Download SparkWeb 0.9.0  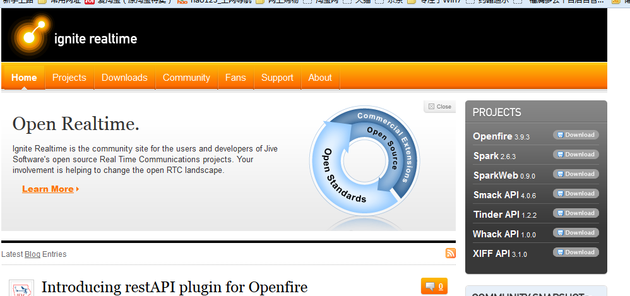click(x=575, y=174)
